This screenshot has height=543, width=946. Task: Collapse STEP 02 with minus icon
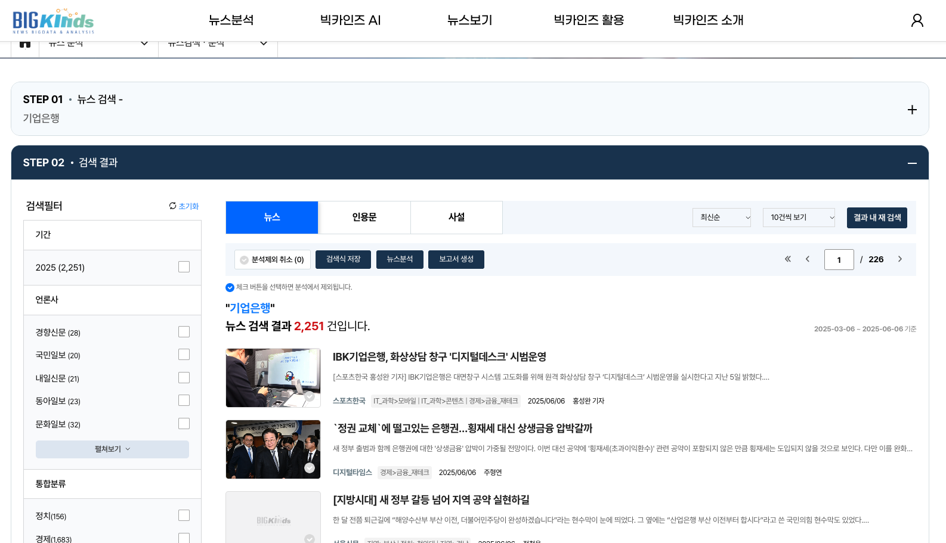click(912, 163)
